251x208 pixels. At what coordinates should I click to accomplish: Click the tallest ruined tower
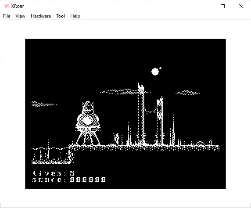tap(141, 114)
